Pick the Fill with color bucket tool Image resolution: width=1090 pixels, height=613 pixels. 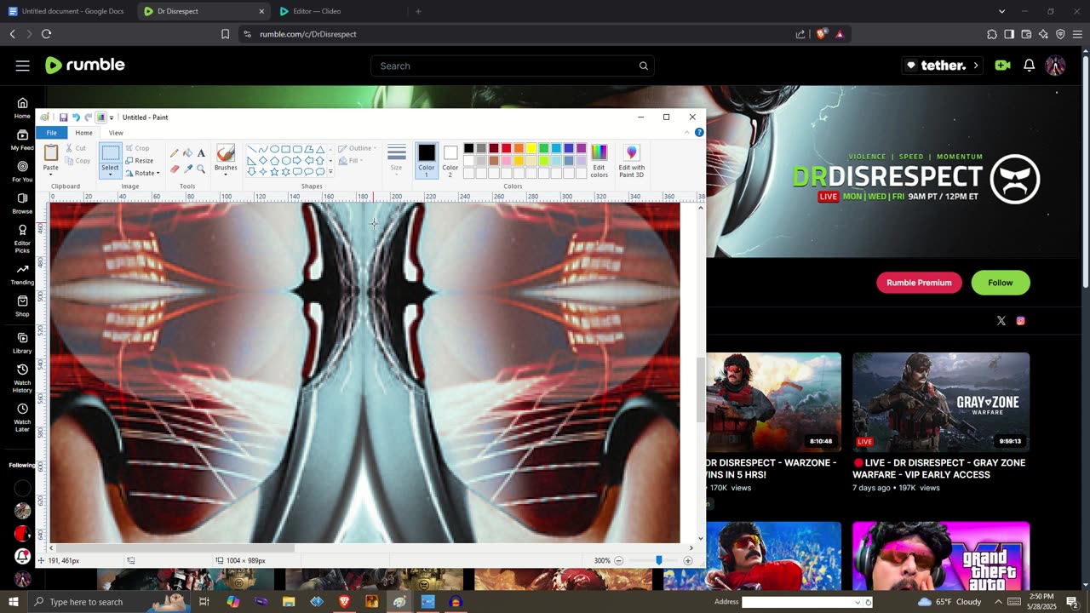187,153
